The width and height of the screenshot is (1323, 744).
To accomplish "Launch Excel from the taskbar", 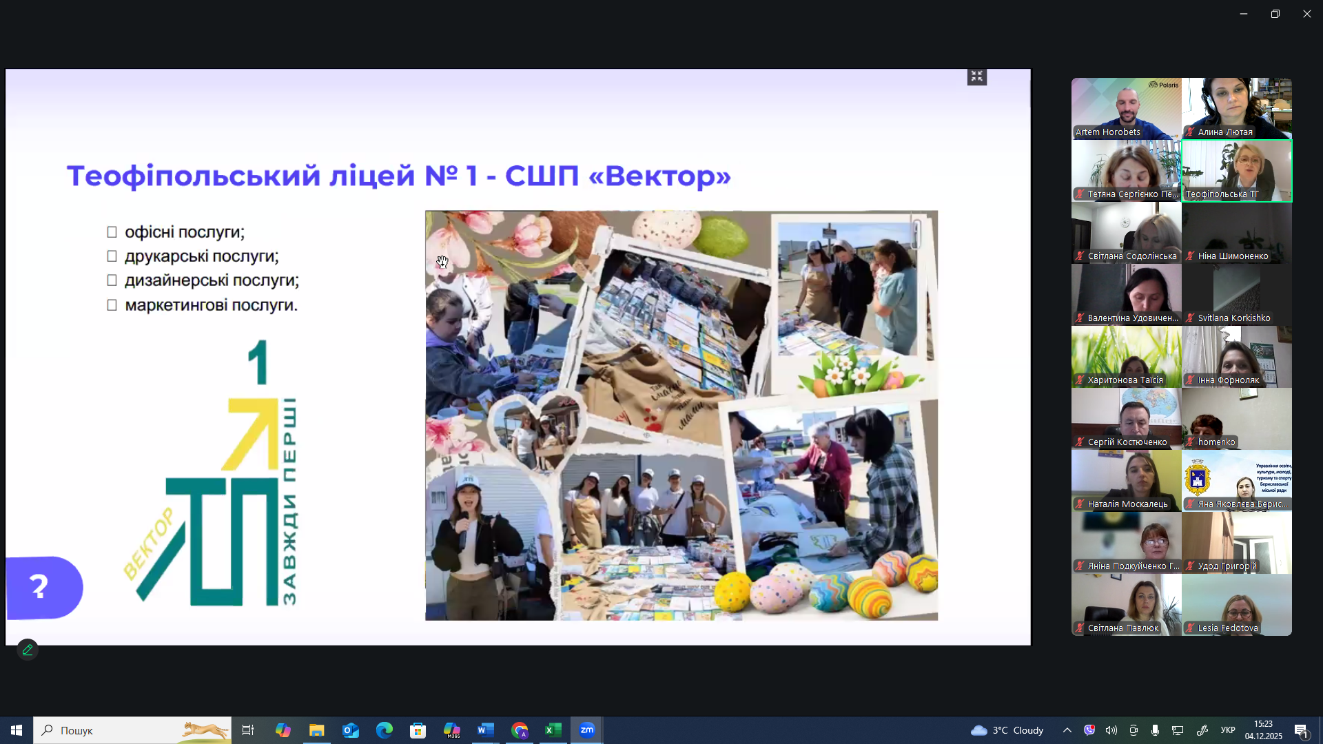I will click(x=553, y=730).
